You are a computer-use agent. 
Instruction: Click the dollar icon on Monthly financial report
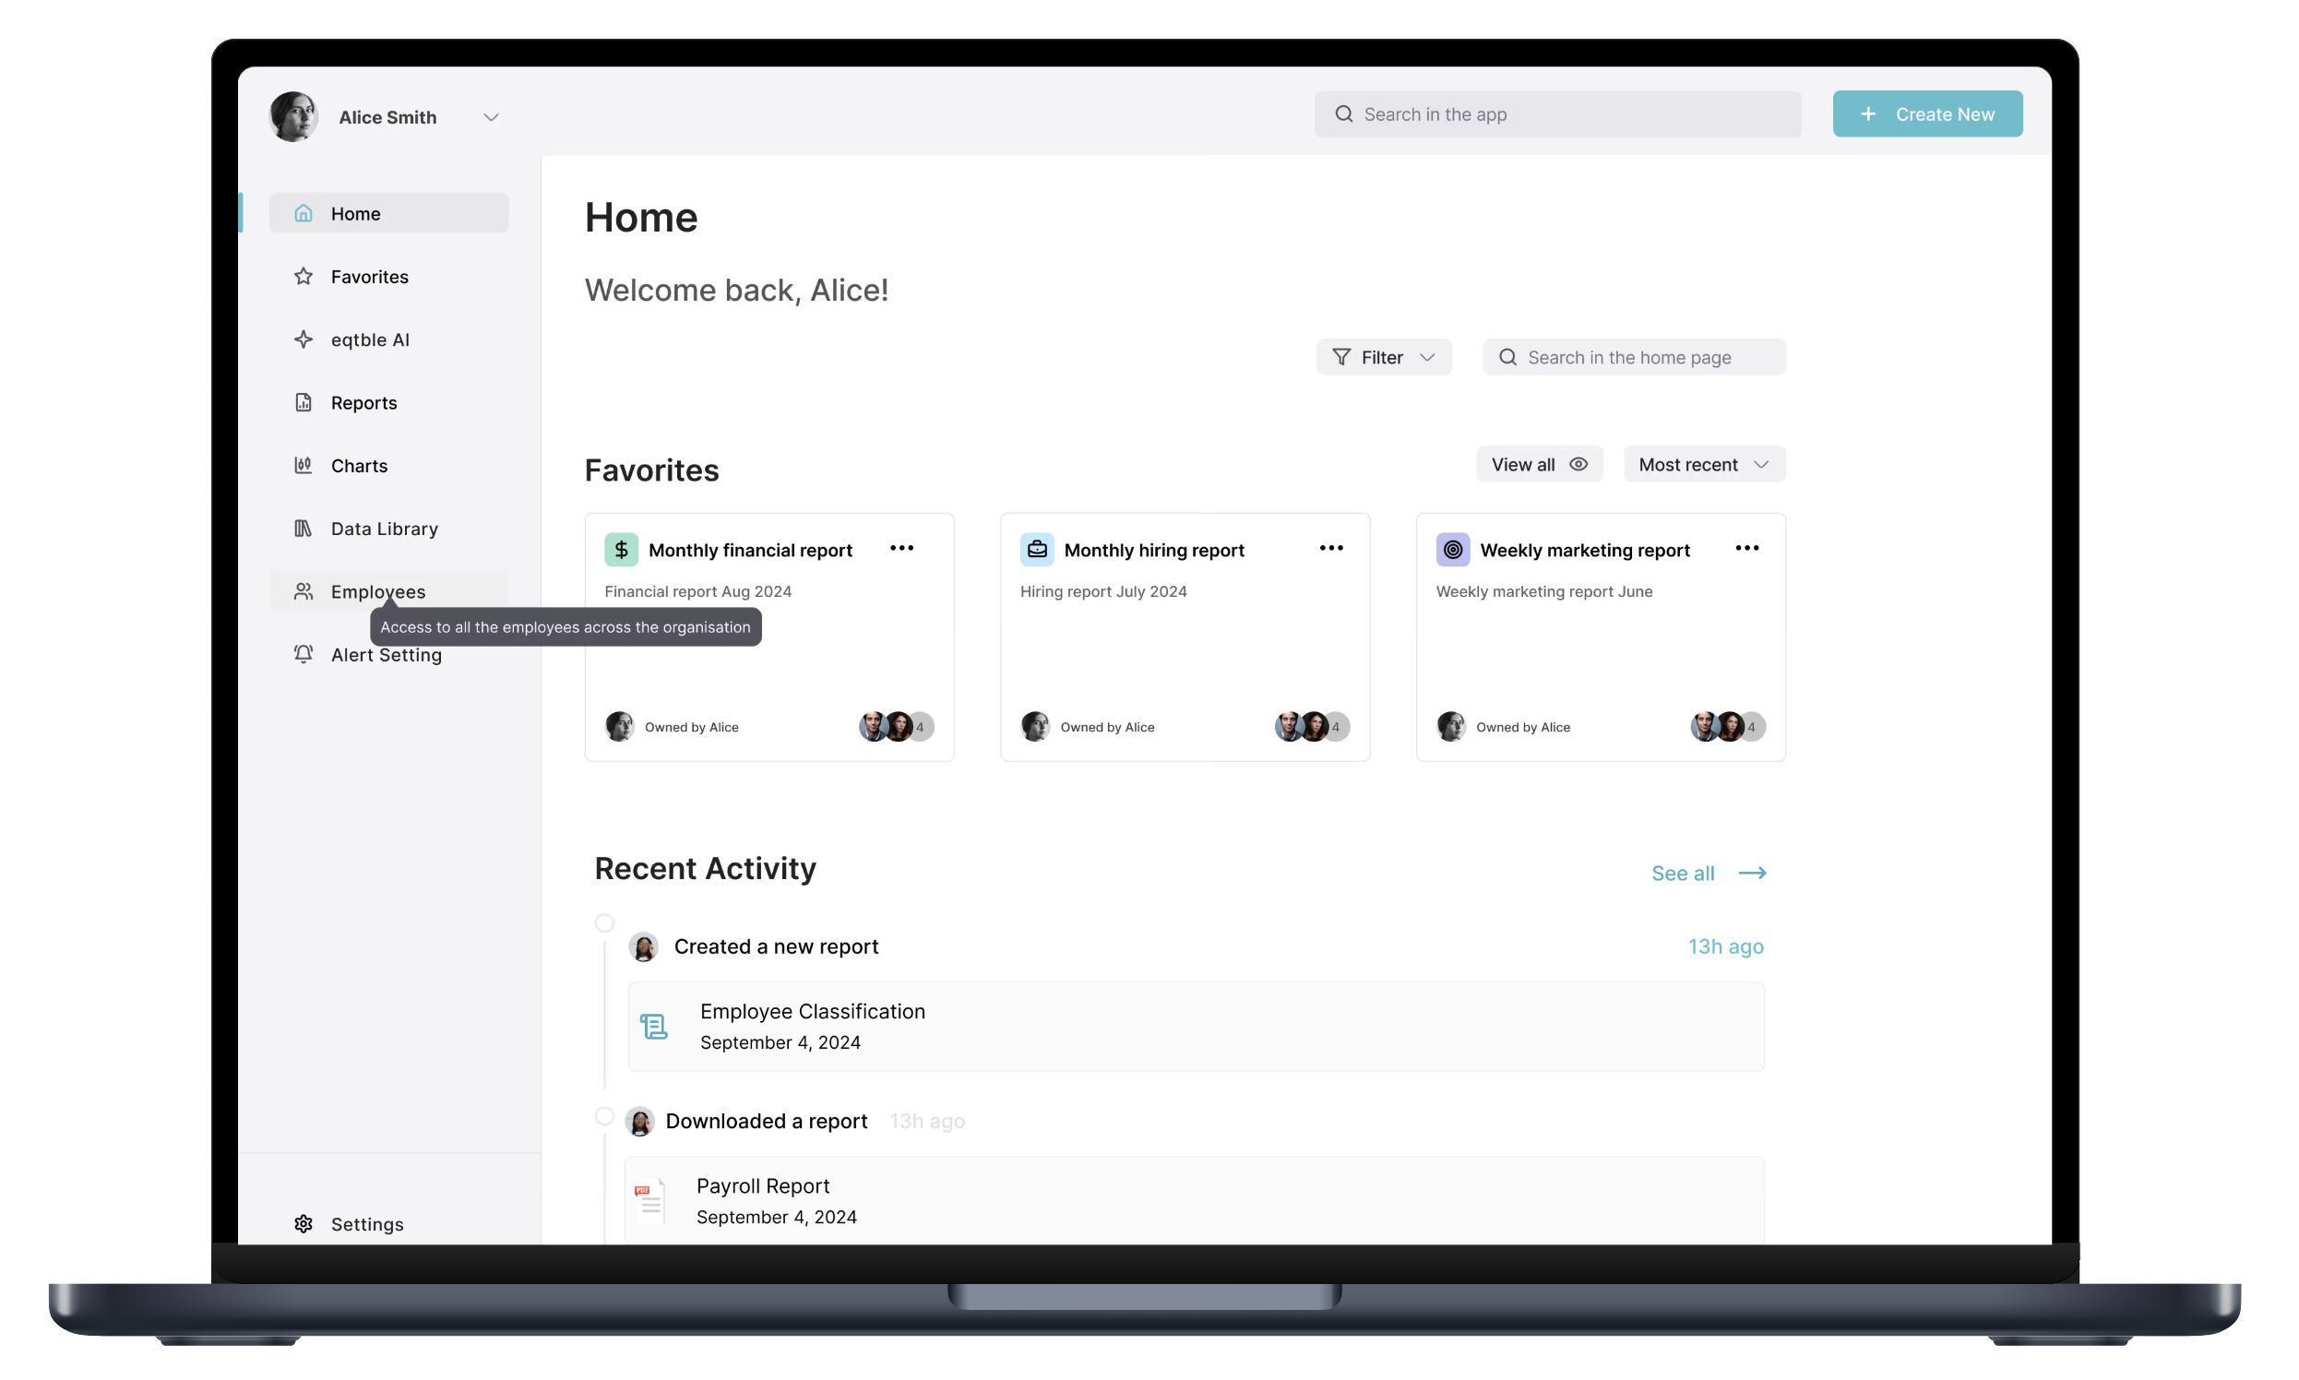click(x=621, y=550)
